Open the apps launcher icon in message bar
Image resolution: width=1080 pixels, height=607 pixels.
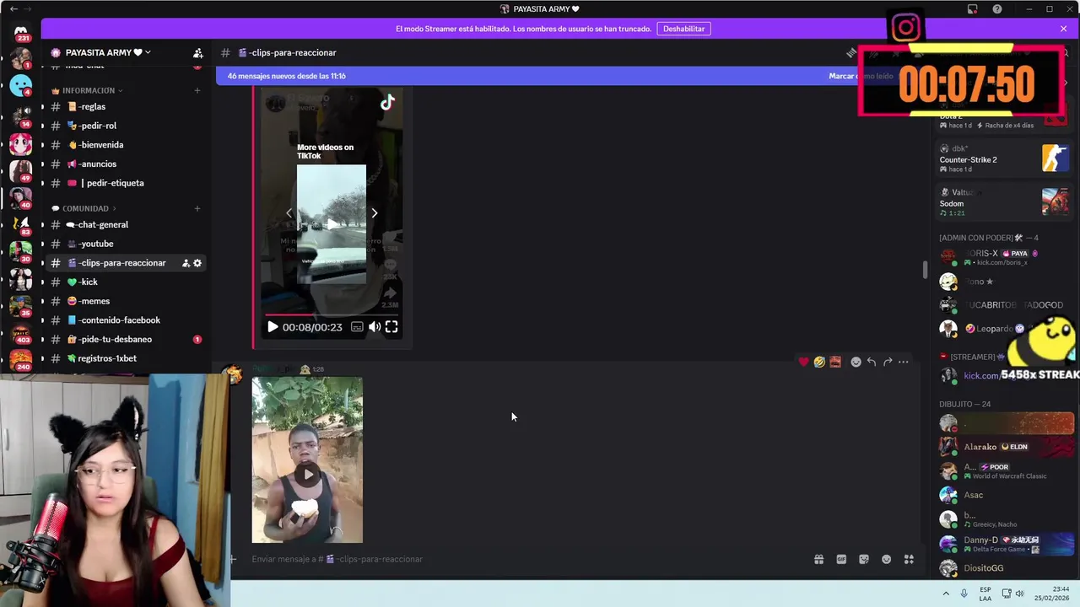pyautogui.click(x=909, y=559)
